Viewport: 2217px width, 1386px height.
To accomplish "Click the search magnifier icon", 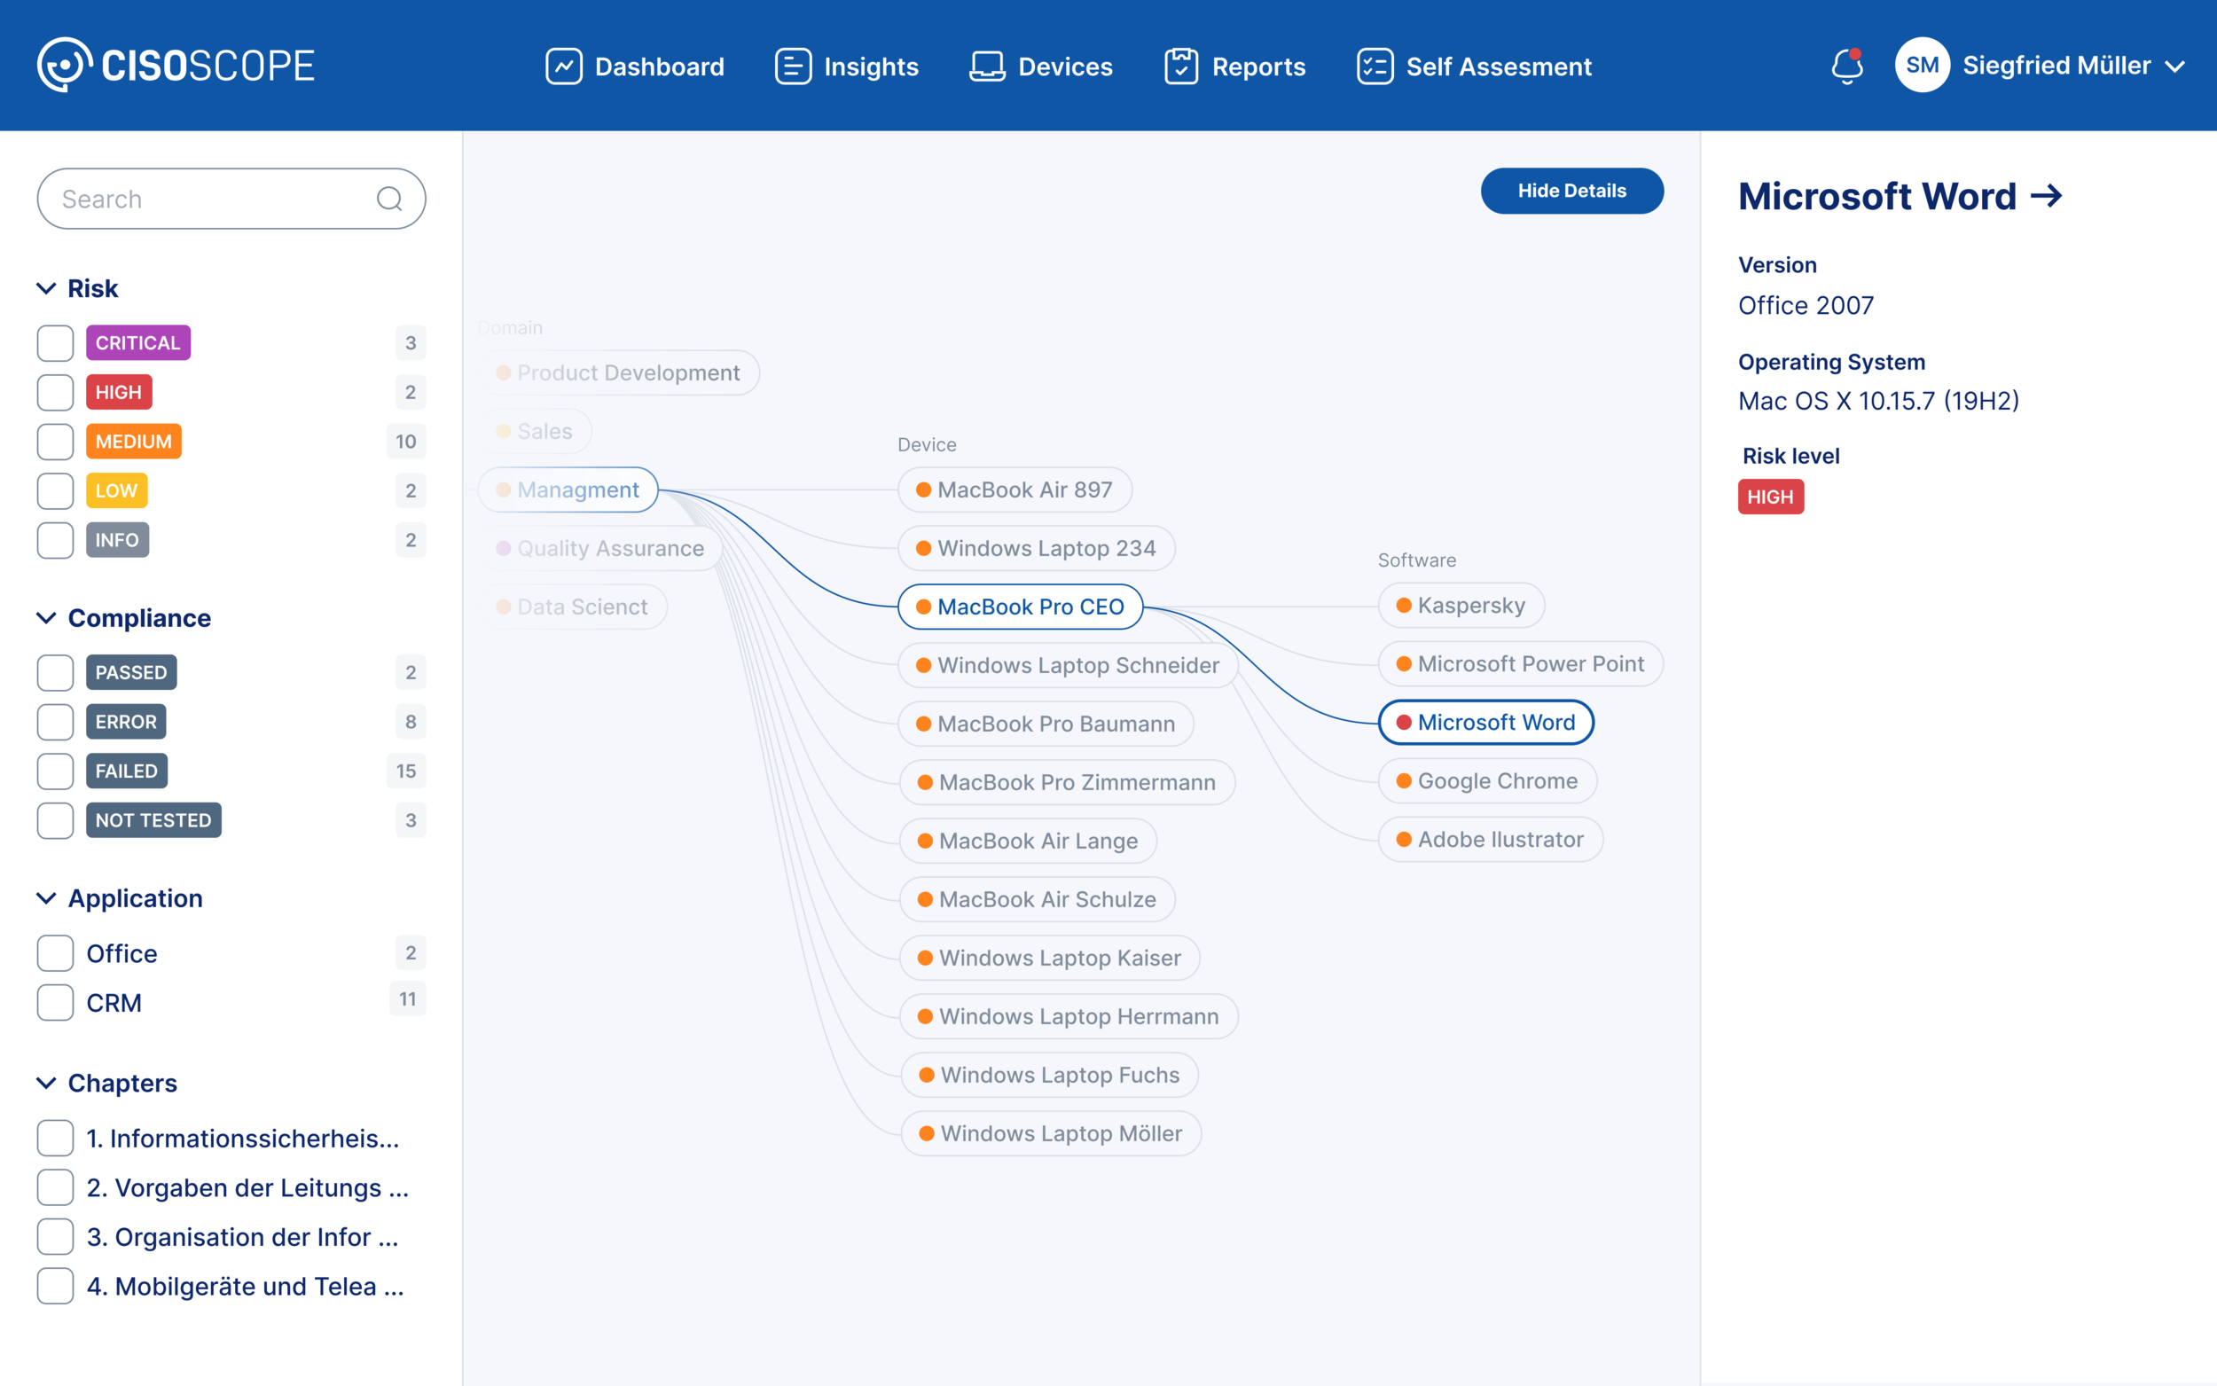I will pos(389,199).
